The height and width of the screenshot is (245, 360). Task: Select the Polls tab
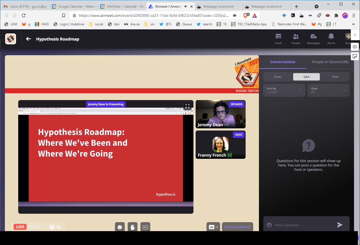(335, 77)
